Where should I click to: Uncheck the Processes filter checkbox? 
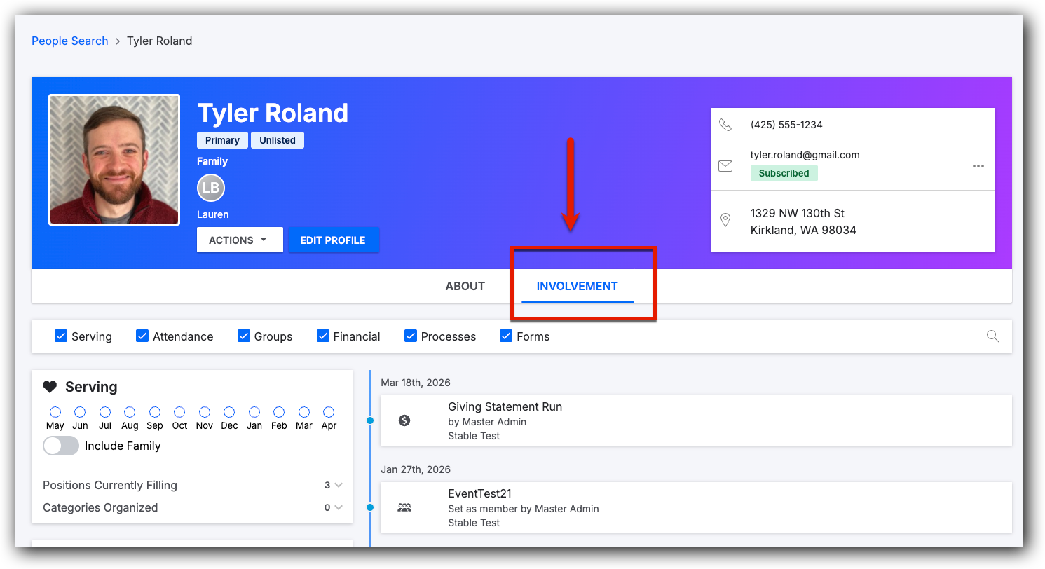(411, 336)
